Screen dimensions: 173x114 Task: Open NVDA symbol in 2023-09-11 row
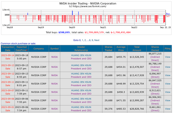[54, 84]
